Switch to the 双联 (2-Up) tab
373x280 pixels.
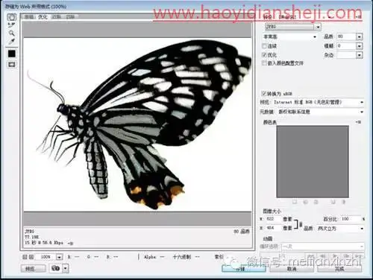point(57,17)
